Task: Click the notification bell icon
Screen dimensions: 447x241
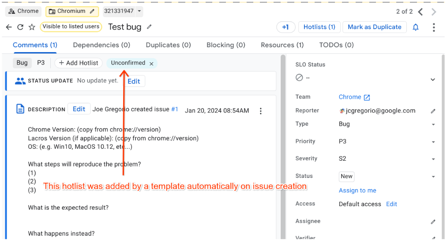Action: click(x=415, y=27)
